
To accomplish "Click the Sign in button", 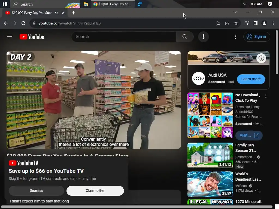I will (x=257, y=37).
